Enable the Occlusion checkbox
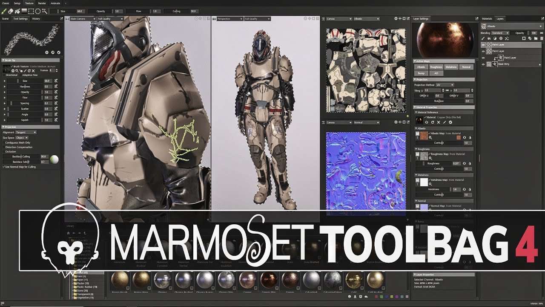The width and height of the screenshot is (545, 307). pyautogui.click(x=4, y=151)
